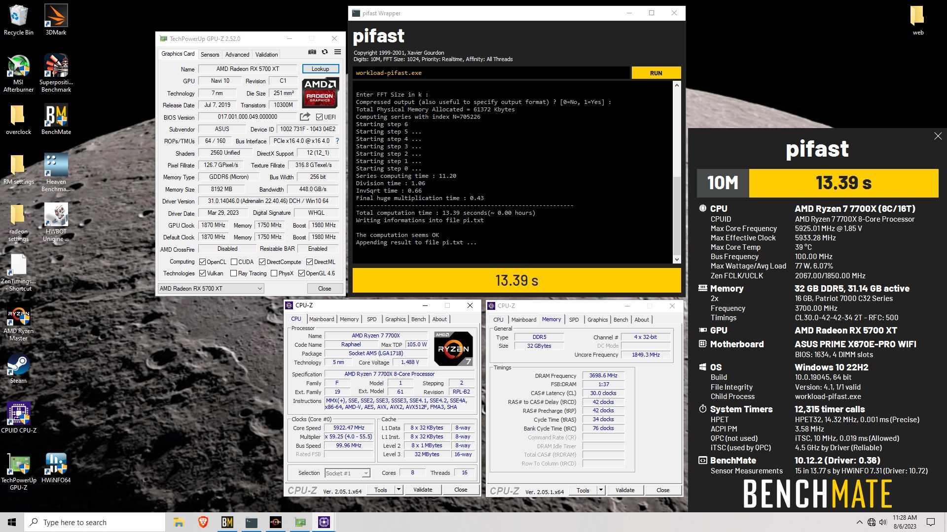Click the taskbar search box
Viewport: 947px width, 532px height.
tap(95, 522)
